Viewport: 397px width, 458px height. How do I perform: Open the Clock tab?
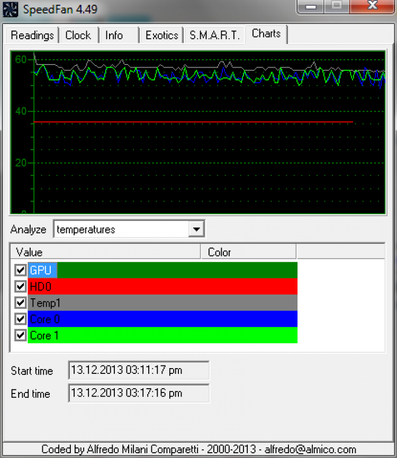[x=78, y=35]
